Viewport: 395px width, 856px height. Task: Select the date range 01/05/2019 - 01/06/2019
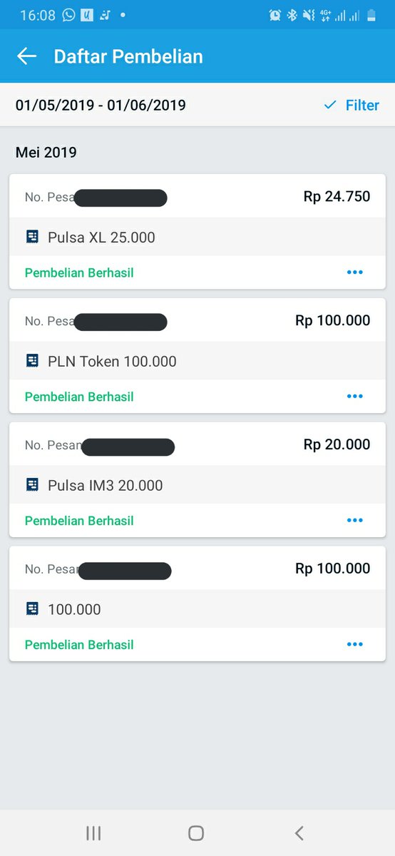click(101, 106)
